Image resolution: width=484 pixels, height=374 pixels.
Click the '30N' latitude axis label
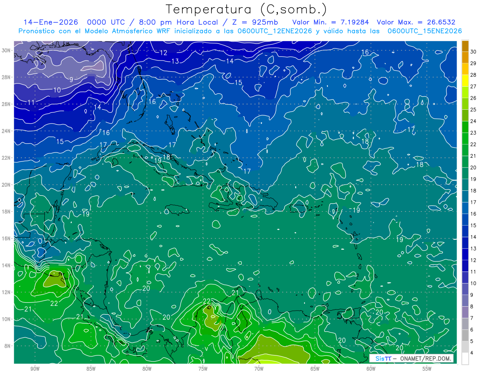tap(6, 50)
